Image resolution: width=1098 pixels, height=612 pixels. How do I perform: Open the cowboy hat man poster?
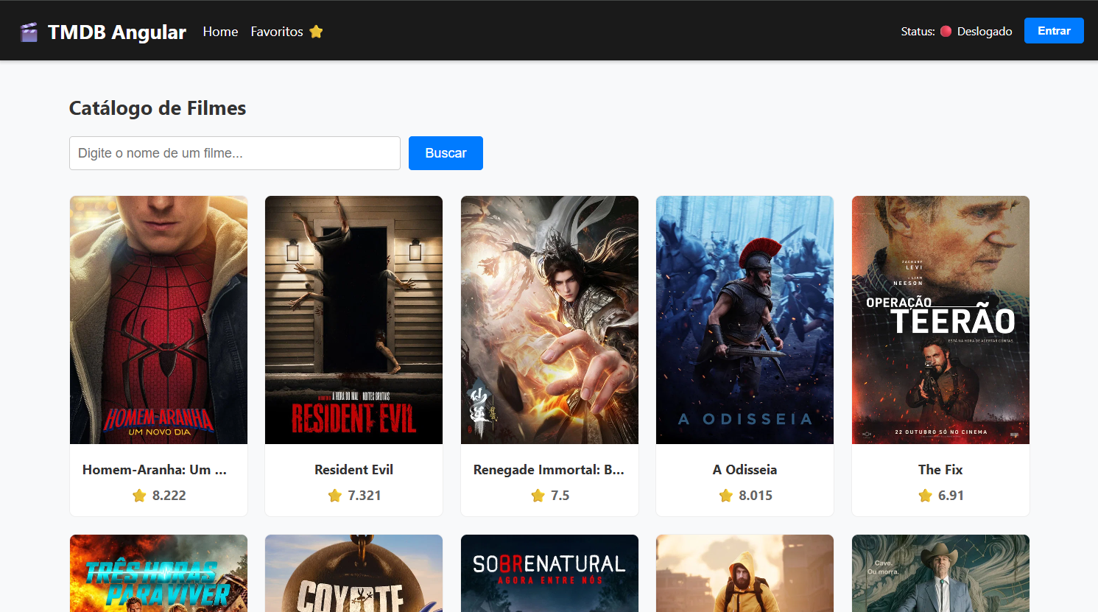click(940, 574)
